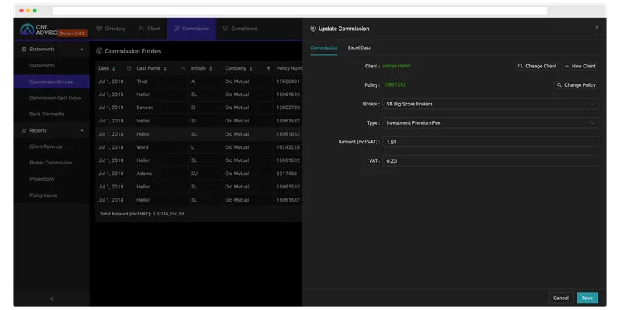Click policy number 6217436 cell

[286, 174]
